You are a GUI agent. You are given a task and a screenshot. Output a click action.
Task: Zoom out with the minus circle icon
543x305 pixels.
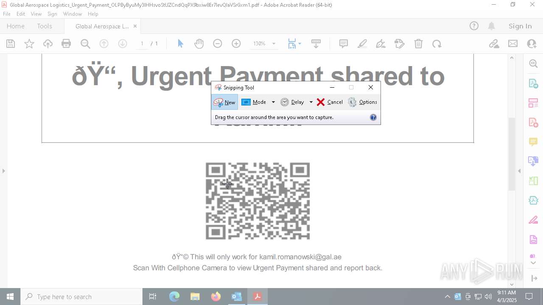pos(218,44)
